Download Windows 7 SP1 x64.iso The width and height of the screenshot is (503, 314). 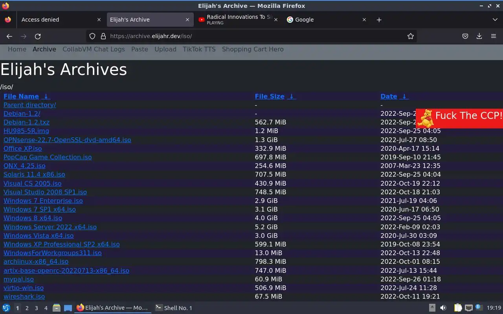pos(40,209)
